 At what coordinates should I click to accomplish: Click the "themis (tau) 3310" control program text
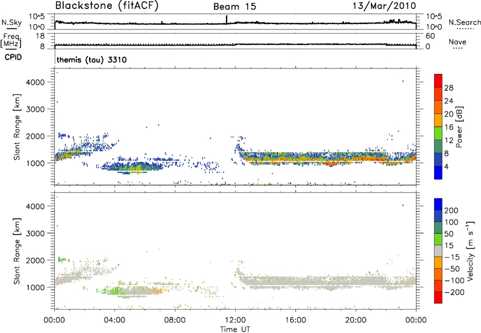point(91,60)
